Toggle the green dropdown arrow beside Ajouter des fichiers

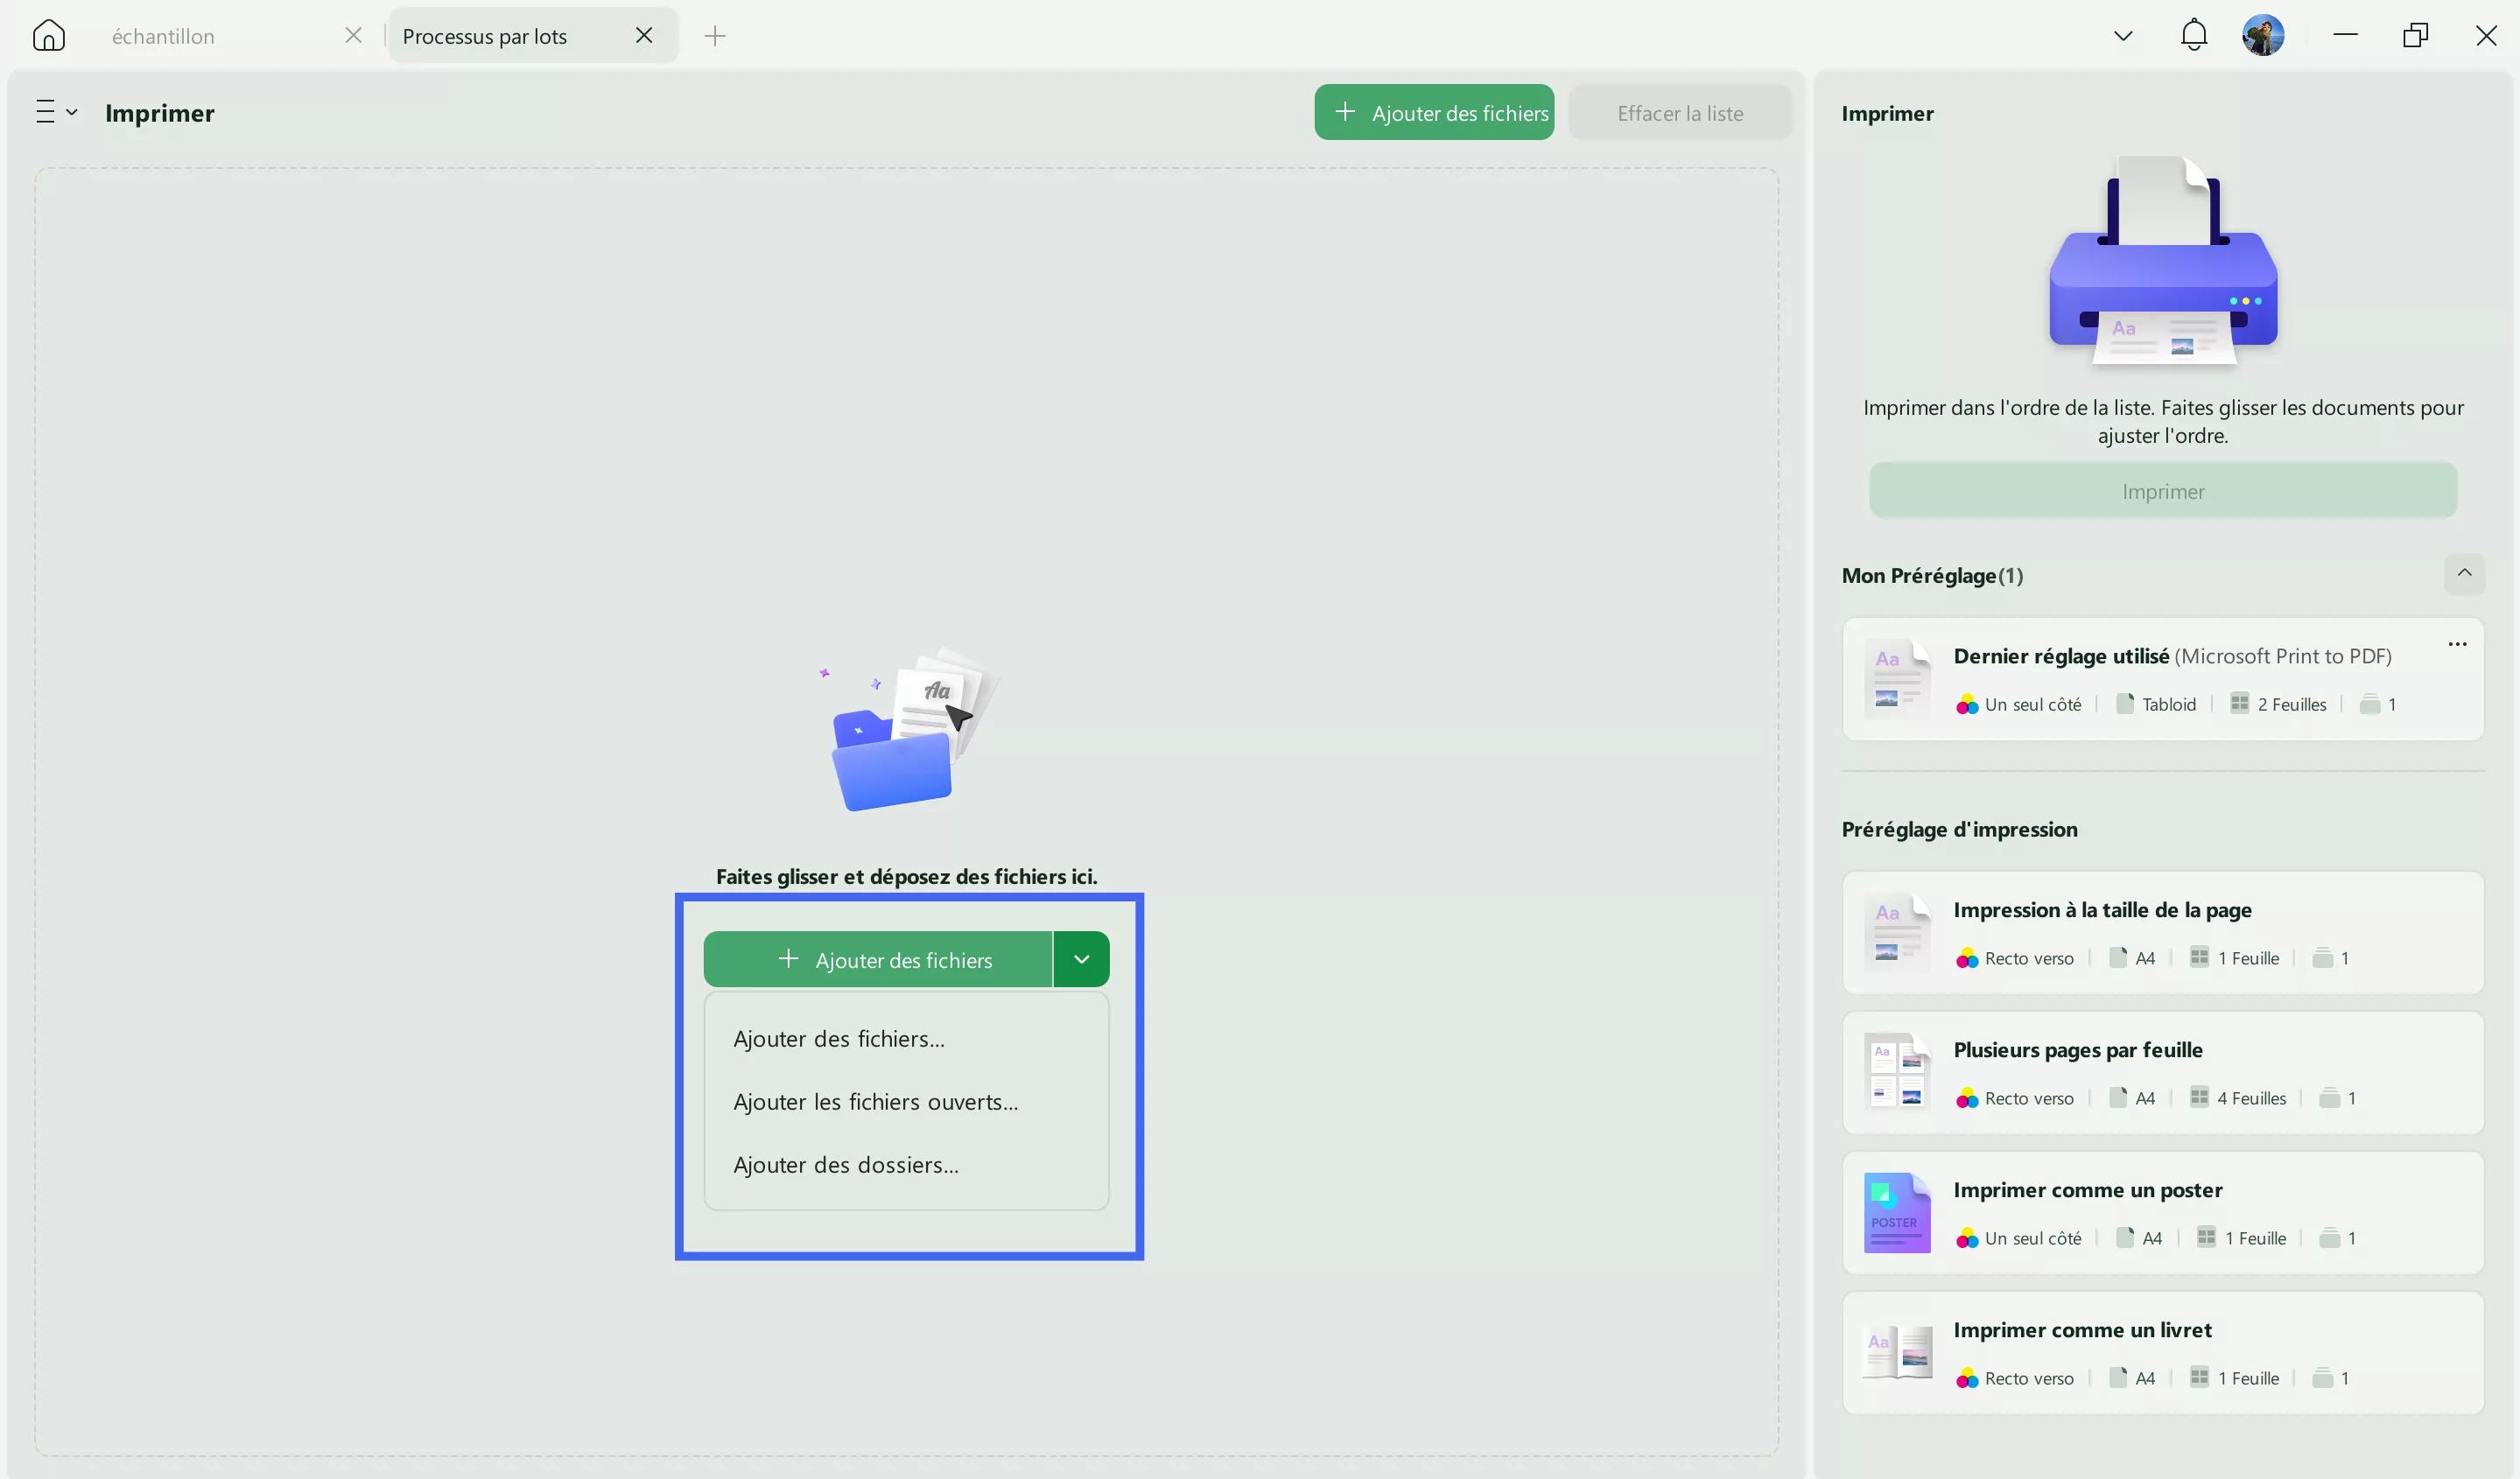click(x=1081, y=959)
